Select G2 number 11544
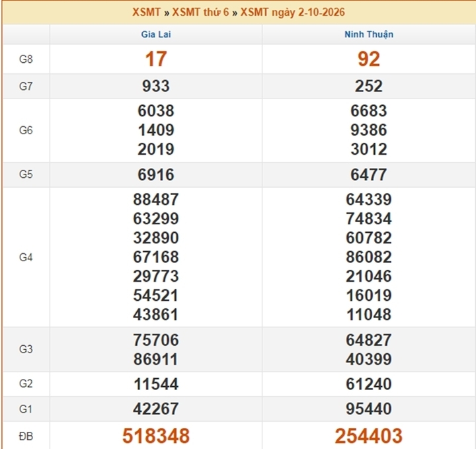The height and width of the screenshot is (449, 476). click(x=156, y=384)
